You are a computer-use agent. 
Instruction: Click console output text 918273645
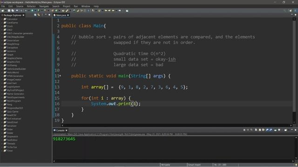(64, 139)
